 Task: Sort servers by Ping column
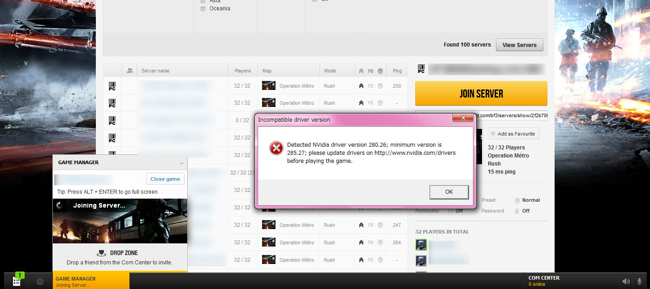(397, 71)
